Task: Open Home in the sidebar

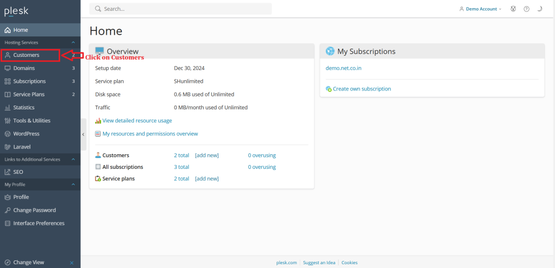Action: [x=40, y=30]
